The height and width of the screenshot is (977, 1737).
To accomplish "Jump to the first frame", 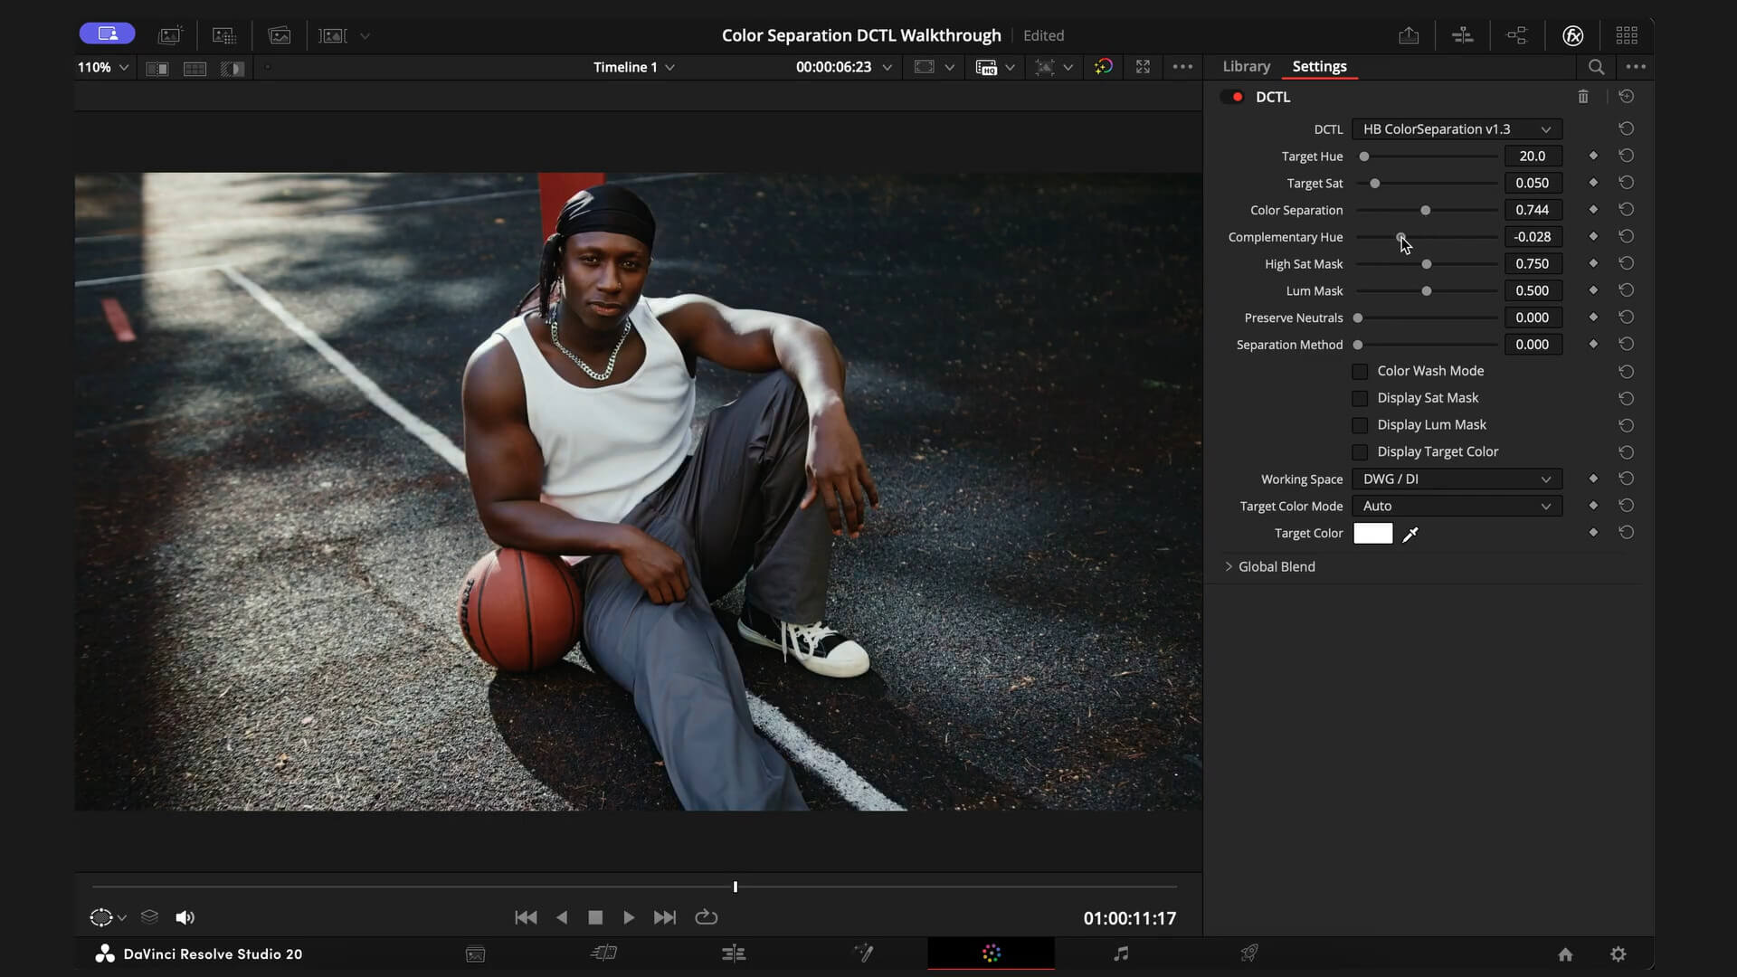I will (526, 917).
